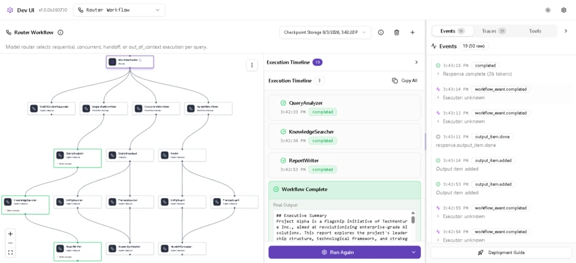This screenshot has width=576, height=263.
Task: Select the EntityExpert node icon
Action: coord(165,202)
